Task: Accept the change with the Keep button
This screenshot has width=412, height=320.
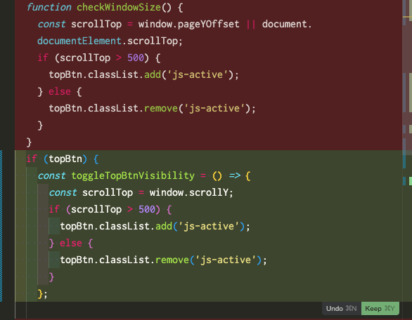Action: [380, 309]
